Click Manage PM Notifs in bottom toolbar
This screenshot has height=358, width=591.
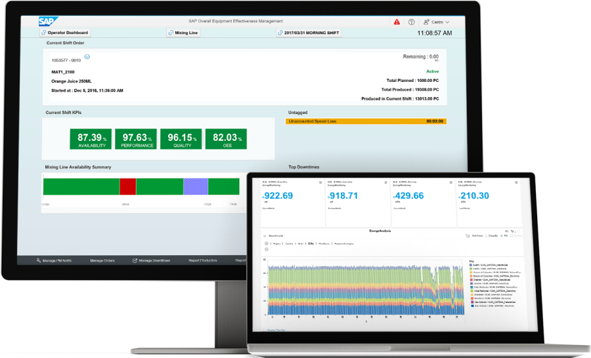pyautogui.click(x=54, y=260)
